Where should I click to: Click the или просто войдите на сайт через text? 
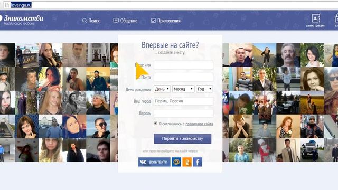(170, 151)
